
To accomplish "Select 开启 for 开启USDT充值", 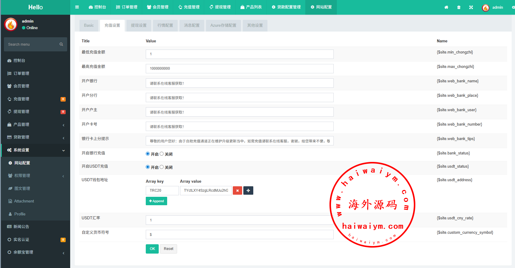I will 148,167.
